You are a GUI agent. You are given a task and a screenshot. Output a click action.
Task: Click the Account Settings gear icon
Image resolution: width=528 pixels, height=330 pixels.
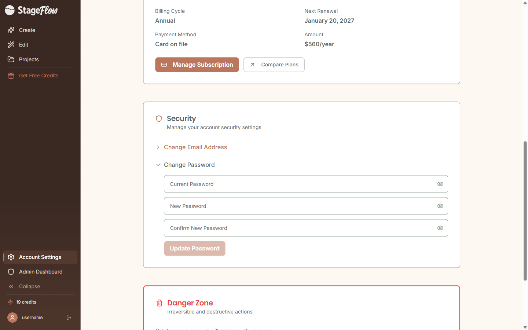[11, 257]
